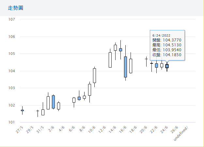This screenshot has width=204, height=147.
Task: Select the tall blue candlestick on 16/6
Action: pyautogui.click(x=125, y=67)
